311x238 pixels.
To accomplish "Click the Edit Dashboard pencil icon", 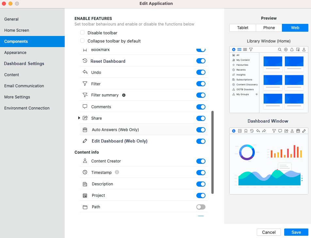I will coord(85,141).
